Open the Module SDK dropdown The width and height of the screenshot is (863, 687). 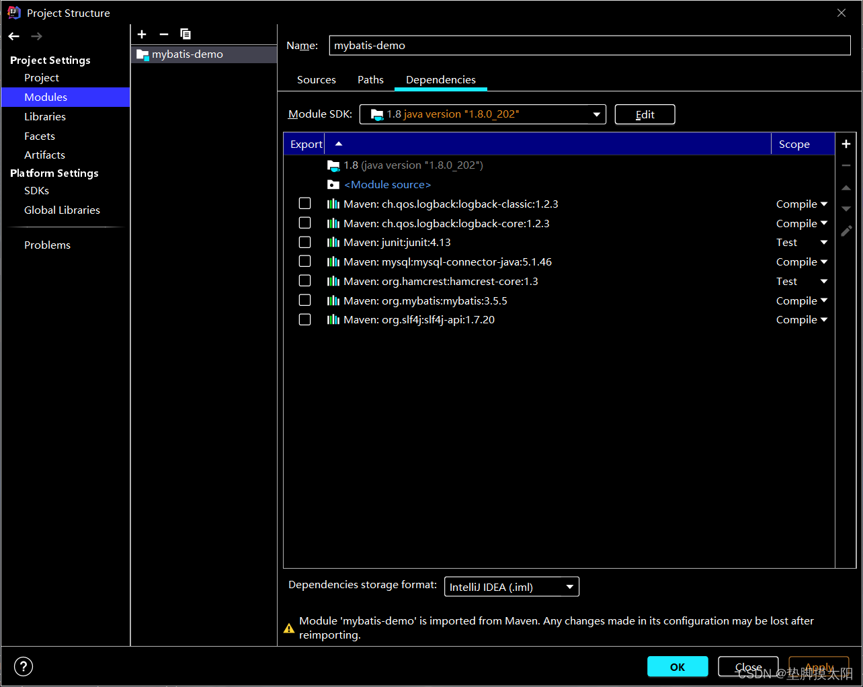(x=596, y=114)
